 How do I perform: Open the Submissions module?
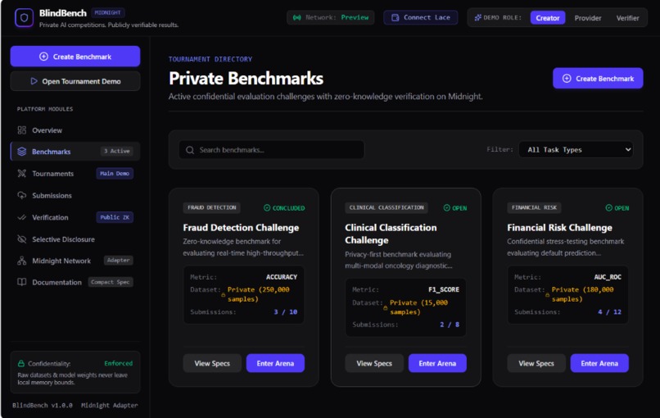click(x=75, y=196)
